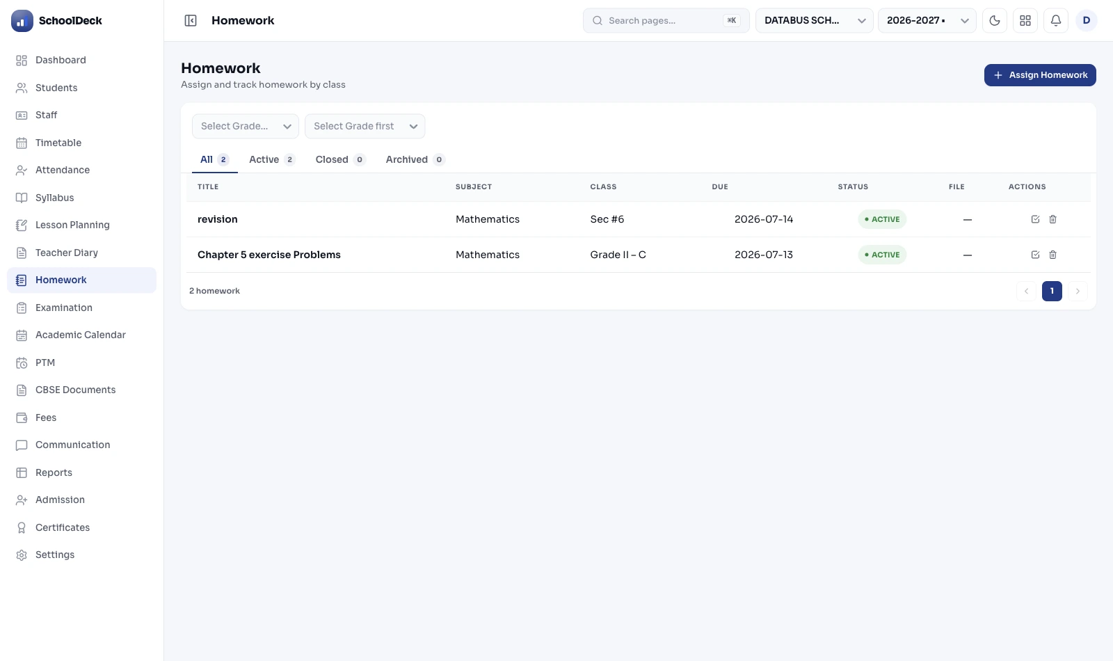Open Admission page
Image resolution: width=1113 pixels, height=661 pixels.
pos(81,500)
